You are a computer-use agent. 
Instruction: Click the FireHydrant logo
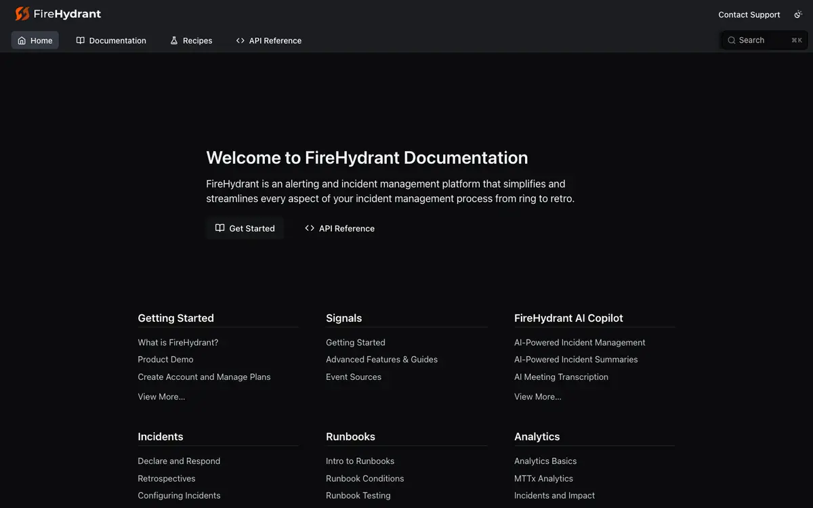click(58, 14)
